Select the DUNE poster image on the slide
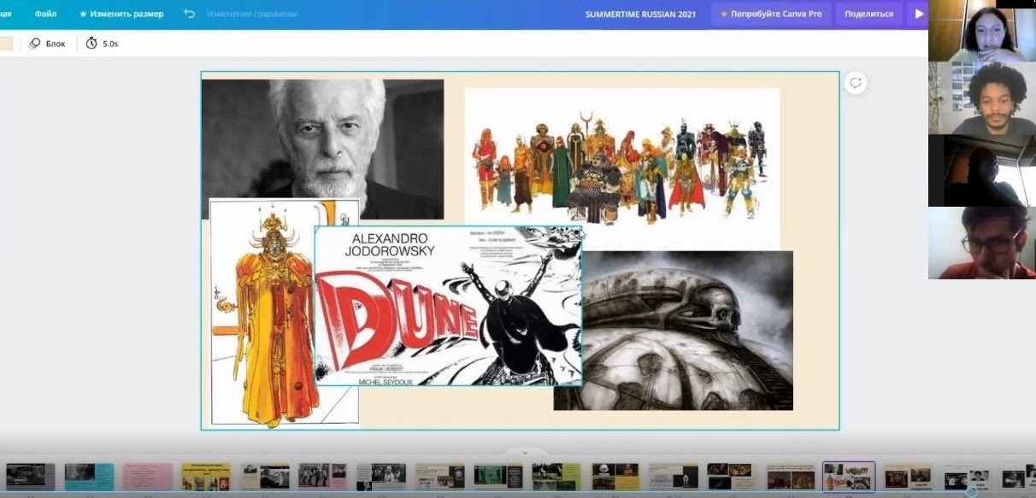 pyautogui.click(x=447, y=305)
